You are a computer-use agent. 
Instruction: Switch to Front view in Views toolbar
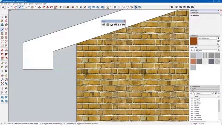tap(112, 25)
